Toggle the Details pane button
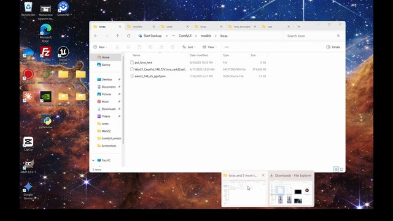Viewport: 393px width, 221px height. coord(333,47)
